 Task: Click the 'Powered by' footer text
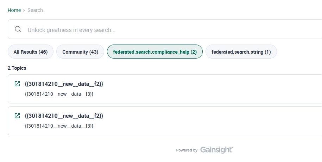point(187,150)
